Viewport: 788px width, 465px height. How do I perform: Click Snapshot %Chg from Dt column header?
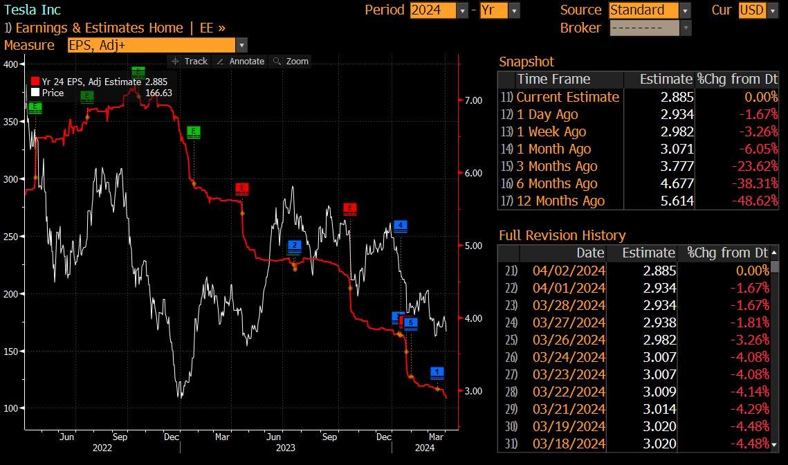737,80
